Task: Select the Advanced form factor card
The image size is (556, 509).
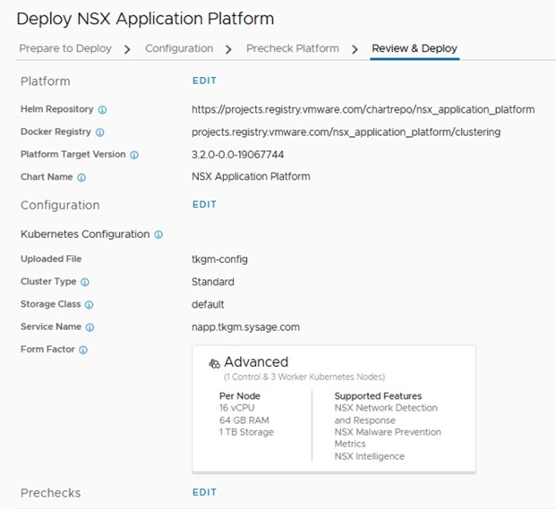Action: pos(334,408)
